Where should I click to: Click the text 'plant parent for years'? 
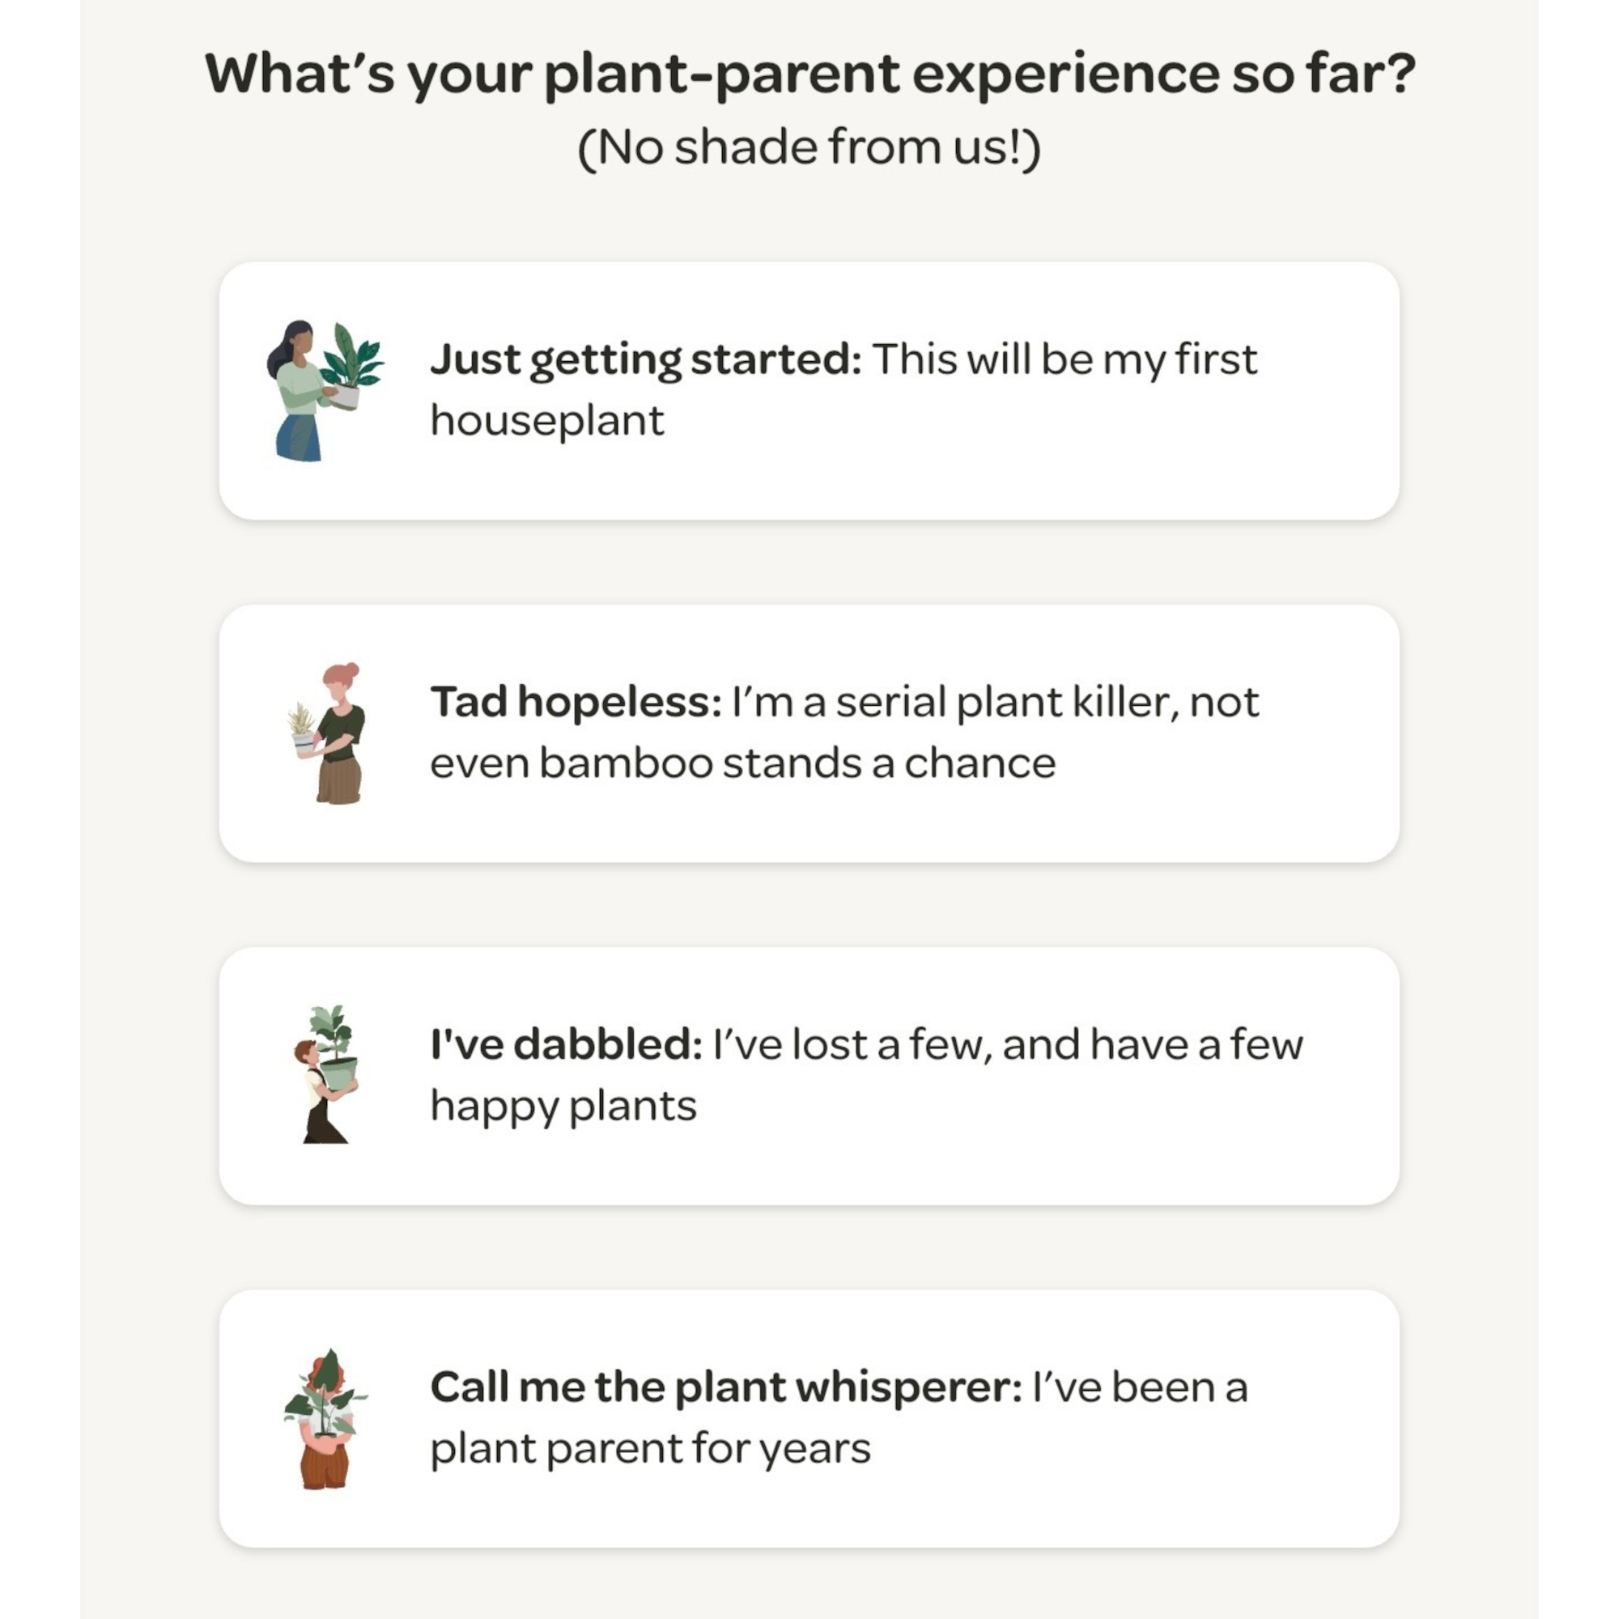pos(649,1447)
